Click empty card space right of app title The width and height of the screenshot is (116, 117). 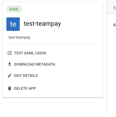click(x=82, y=24)
